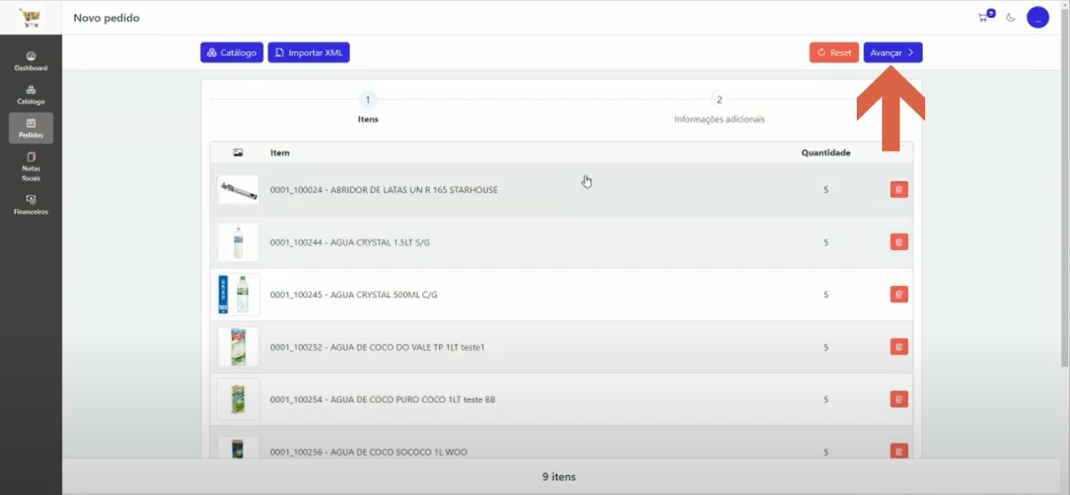Click the image column header icon
The width and height of the screenshot is (1070, 495).
238,152
